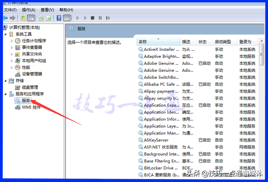Open the 操作(A) menu
268x182 pixels.
click(28, 10)
